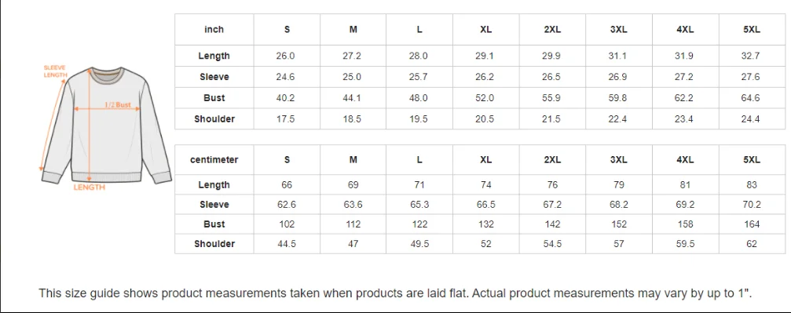Click the sweatshirt size diagram image

(106, 128)
